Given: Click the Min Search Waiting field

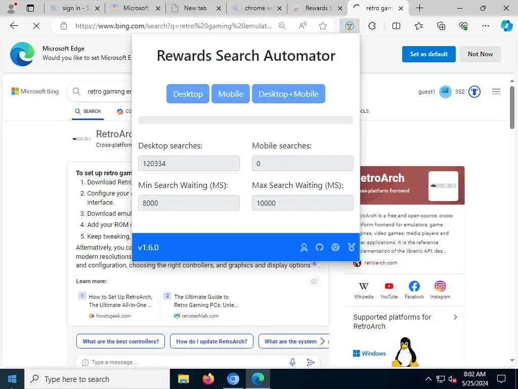Looking at the screenshot, I should point(189,203).
